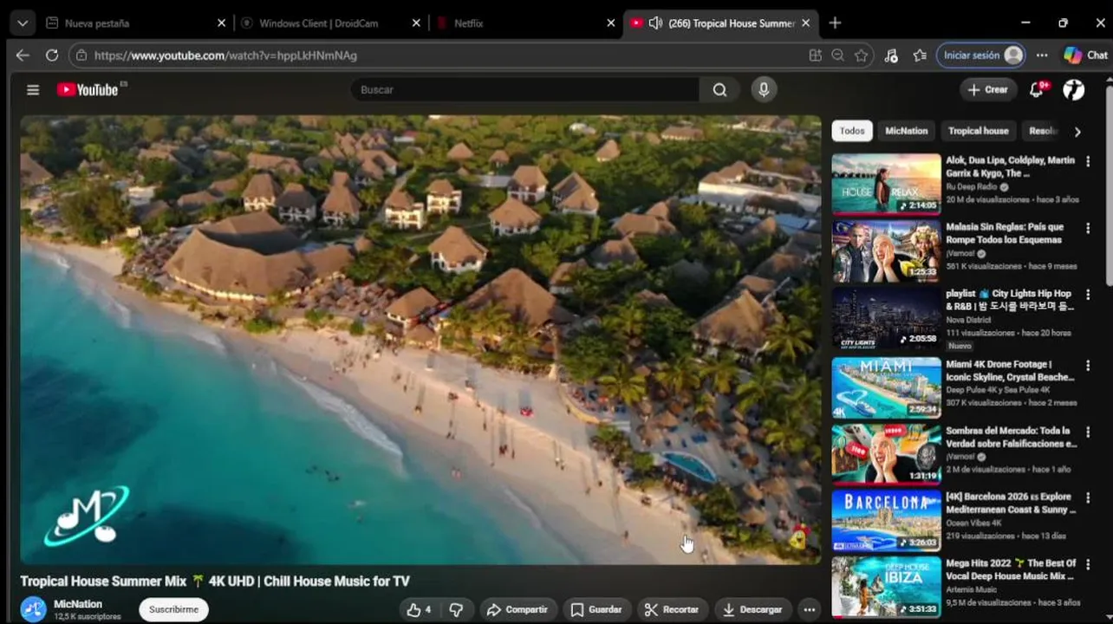Select the Todos filter chip
Image resolution: width=1113 pixels, height=624 pixels.
click(852, 131)
